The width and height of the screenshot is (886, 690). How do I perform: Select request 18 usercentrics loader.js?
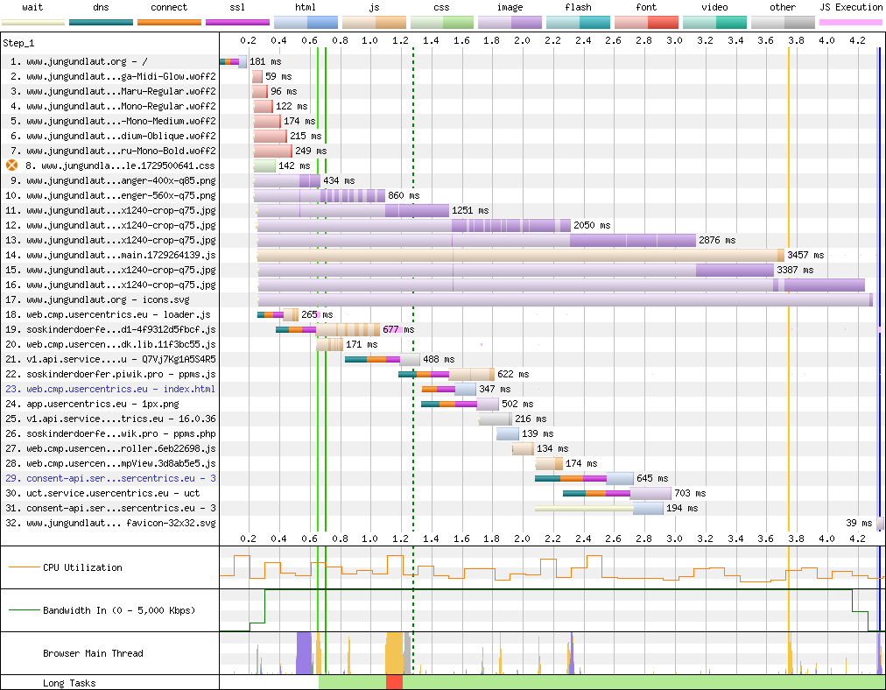tap(108, 314)
